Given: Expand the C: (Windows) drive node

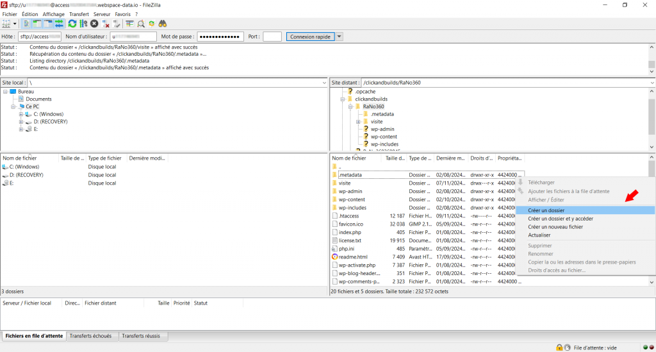Looking at the screenshot, I should coord(21,114).
